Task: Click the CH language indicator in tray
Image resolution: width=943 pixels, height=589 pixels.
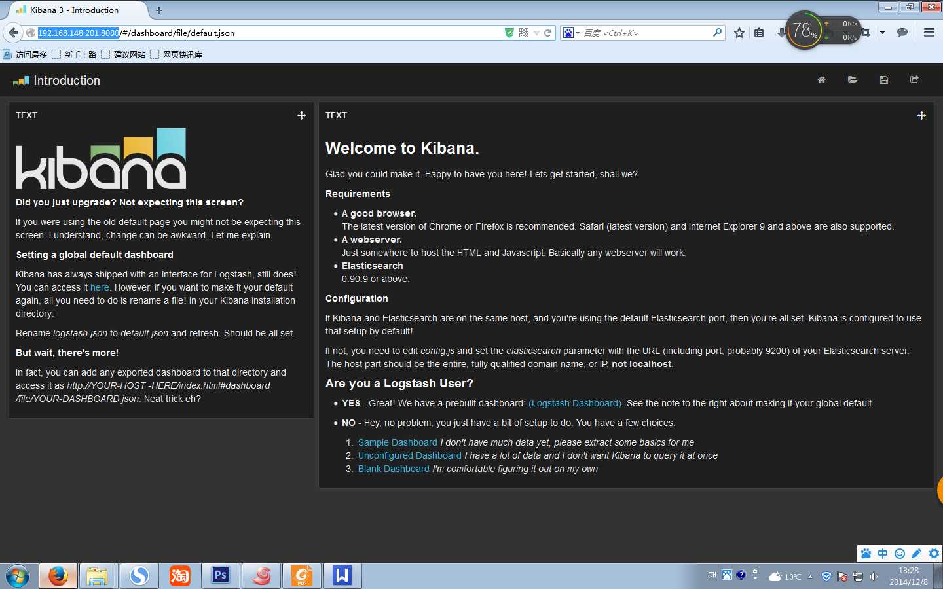Action: pyautogui.click(x=712, y=575)
